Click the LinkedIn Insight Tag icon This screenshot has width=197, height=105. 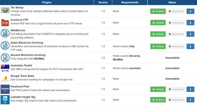5,100
